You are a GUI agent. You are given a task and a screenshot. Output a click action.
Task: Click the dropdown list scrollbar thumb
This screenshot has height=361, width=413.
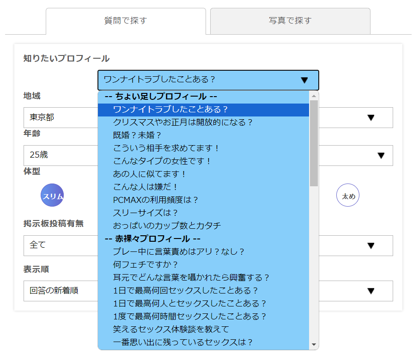[314, 143]
